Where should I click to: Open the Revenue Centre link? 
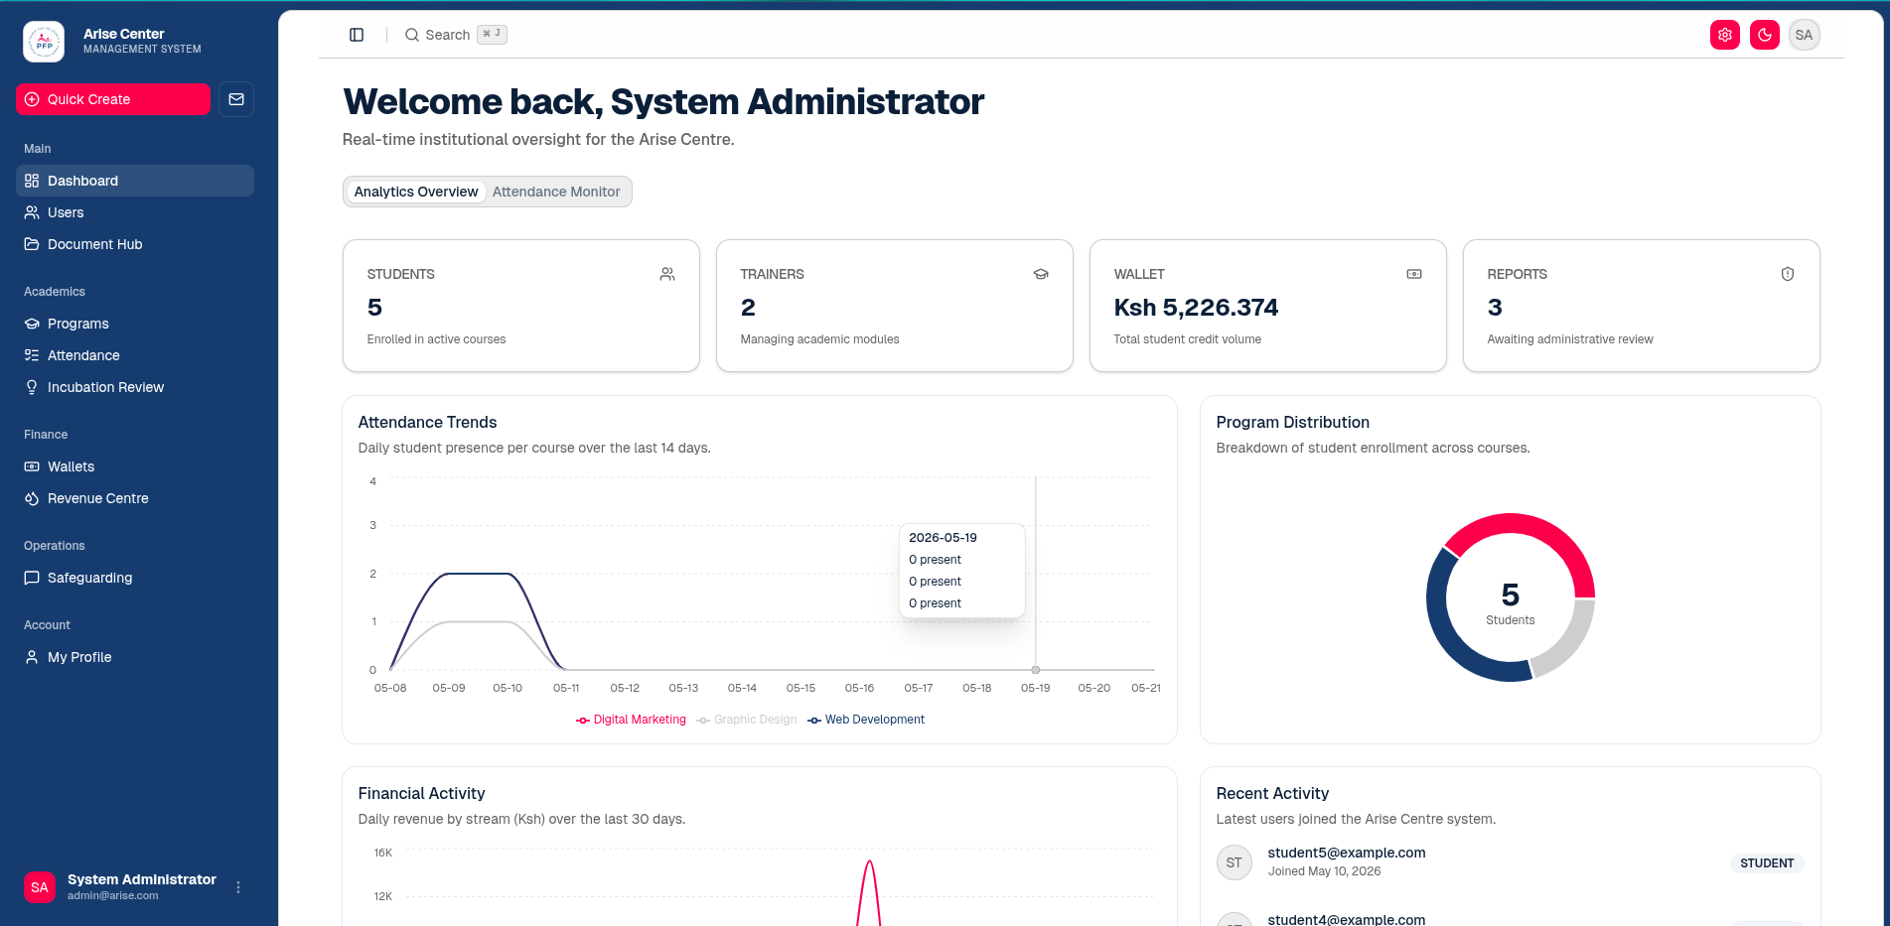point(135,498)
